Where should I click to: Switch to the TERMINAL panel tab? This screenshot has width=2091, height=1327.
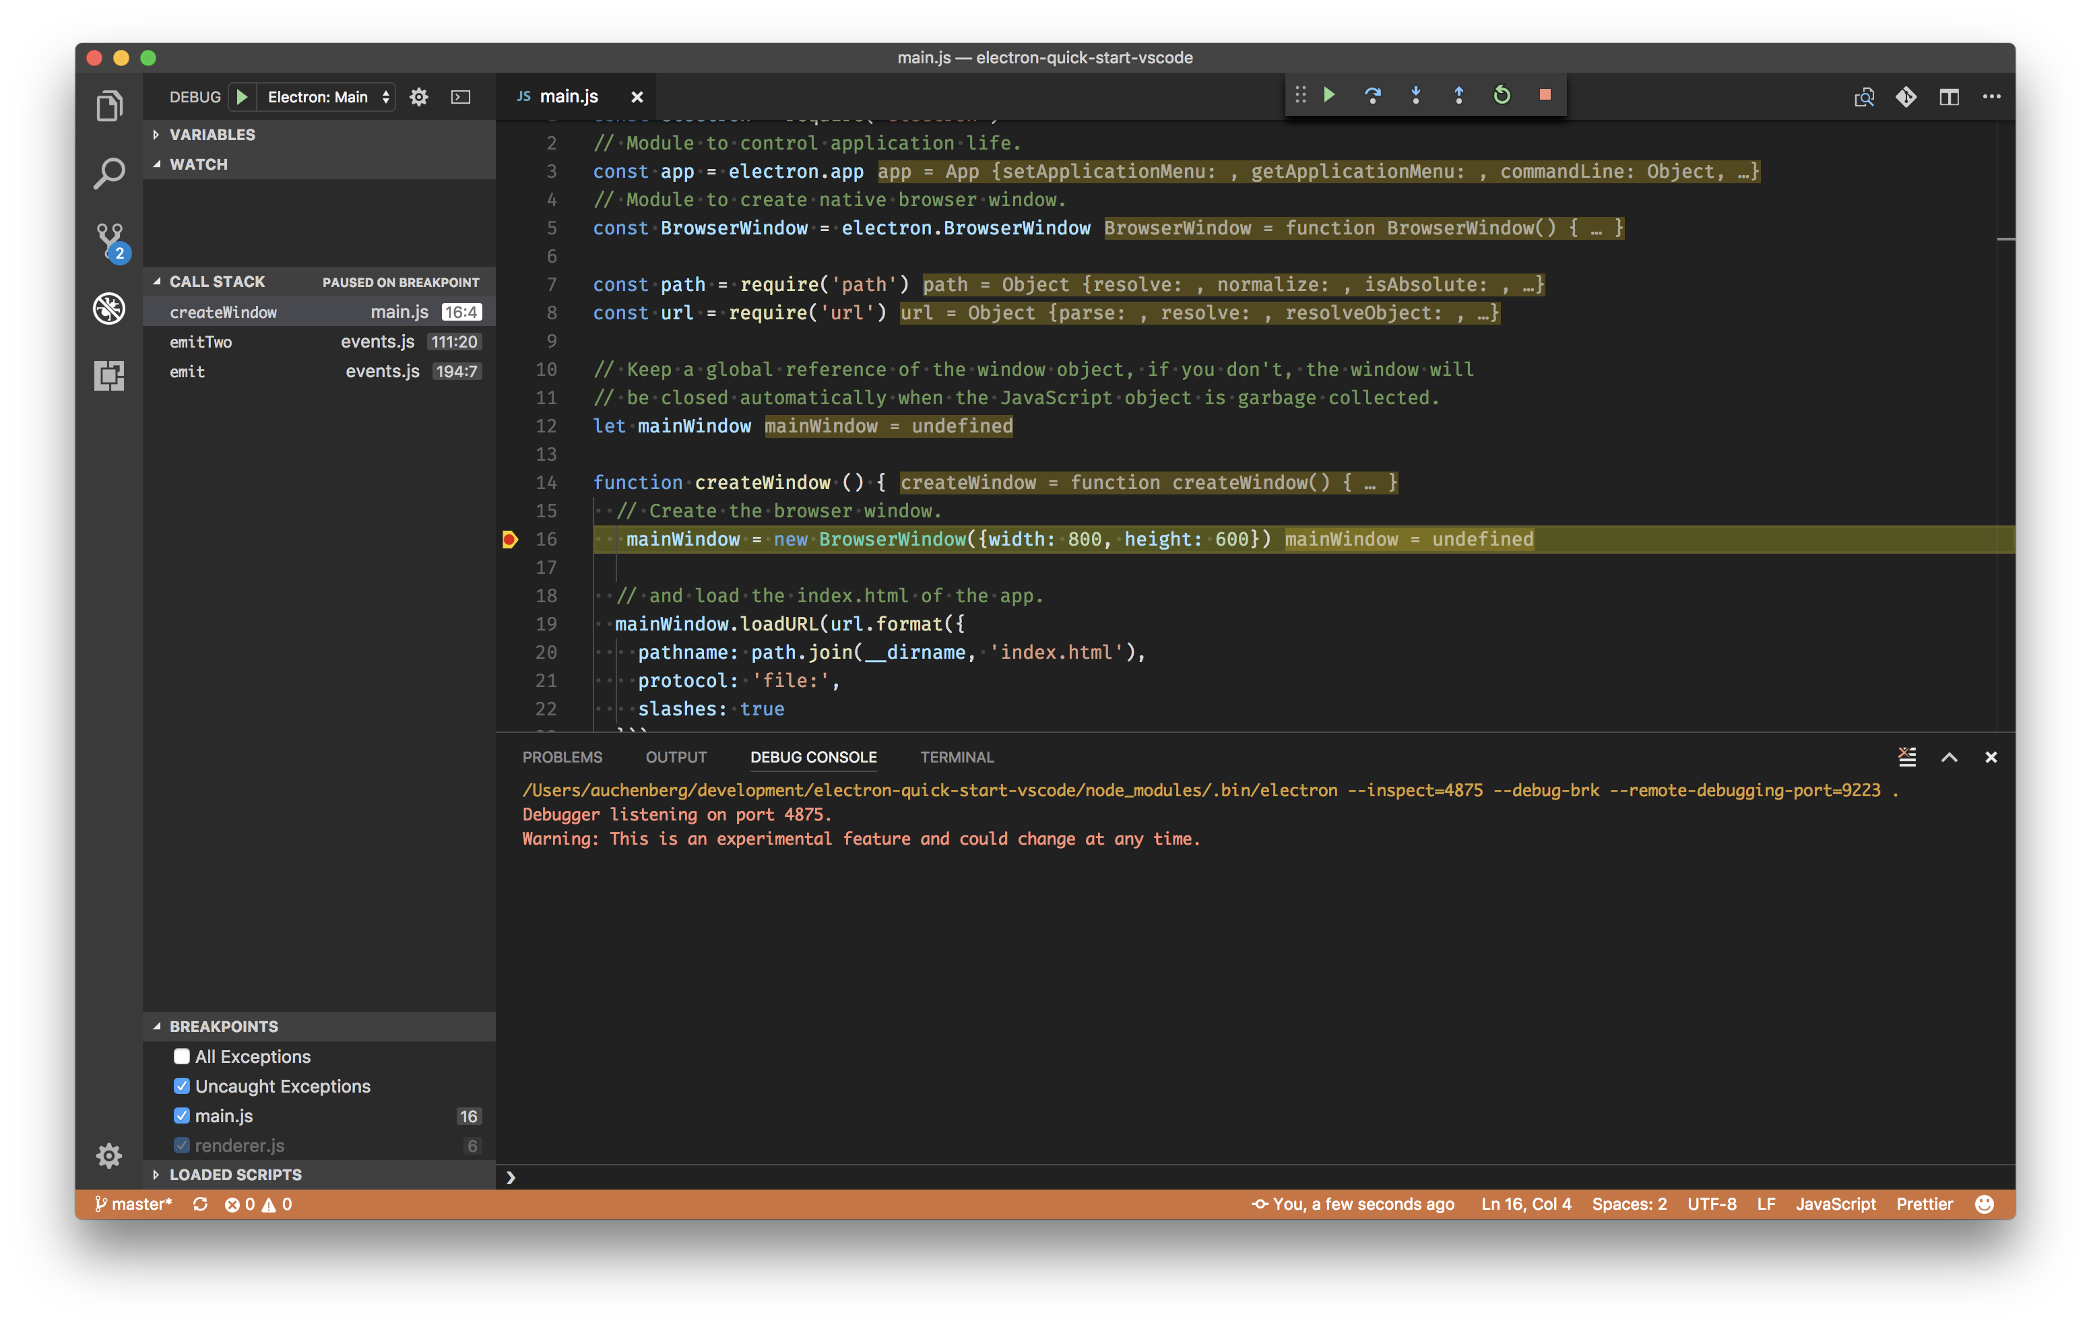click(x=957, y=757)
